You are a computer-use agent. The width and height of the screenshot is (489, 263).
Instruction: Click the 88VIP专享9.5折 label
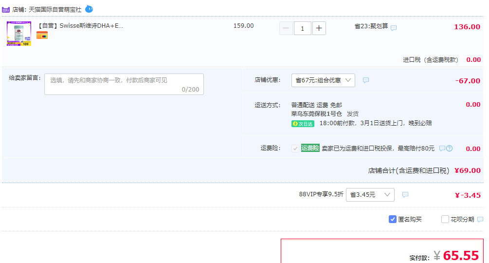tap(321, 194)
